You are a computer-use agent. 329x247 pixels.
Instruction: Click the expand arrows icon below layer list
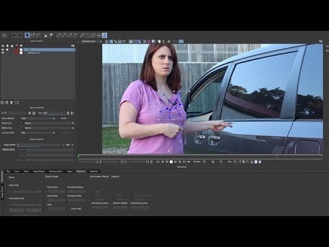pyautogui.click(x=16, y=102)
